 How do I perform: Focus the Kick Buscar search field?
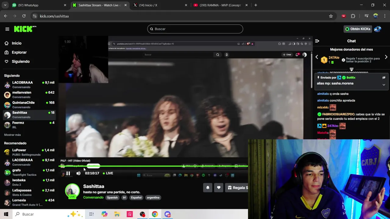point(195,29)
